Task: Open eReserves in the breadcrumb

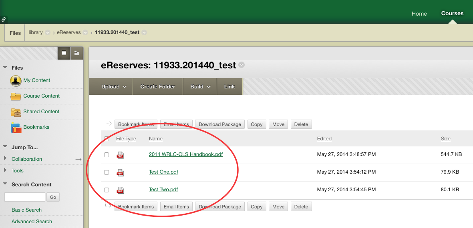Action: click(69, 32)
